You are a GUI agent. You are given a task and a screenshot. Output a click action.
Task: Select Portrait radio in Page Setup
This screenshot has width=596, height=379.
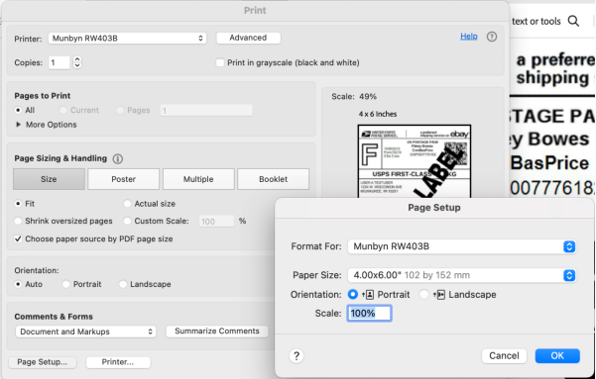(353, 295)
